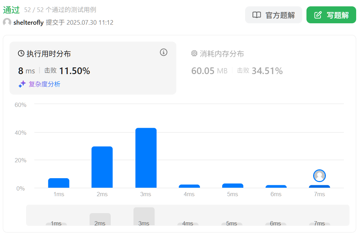Click the 8 ms runtime value

[26, 71]
